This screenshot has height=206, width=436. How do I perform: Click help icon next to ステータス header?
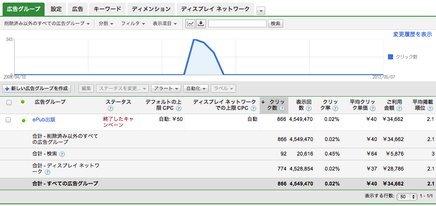110,108
